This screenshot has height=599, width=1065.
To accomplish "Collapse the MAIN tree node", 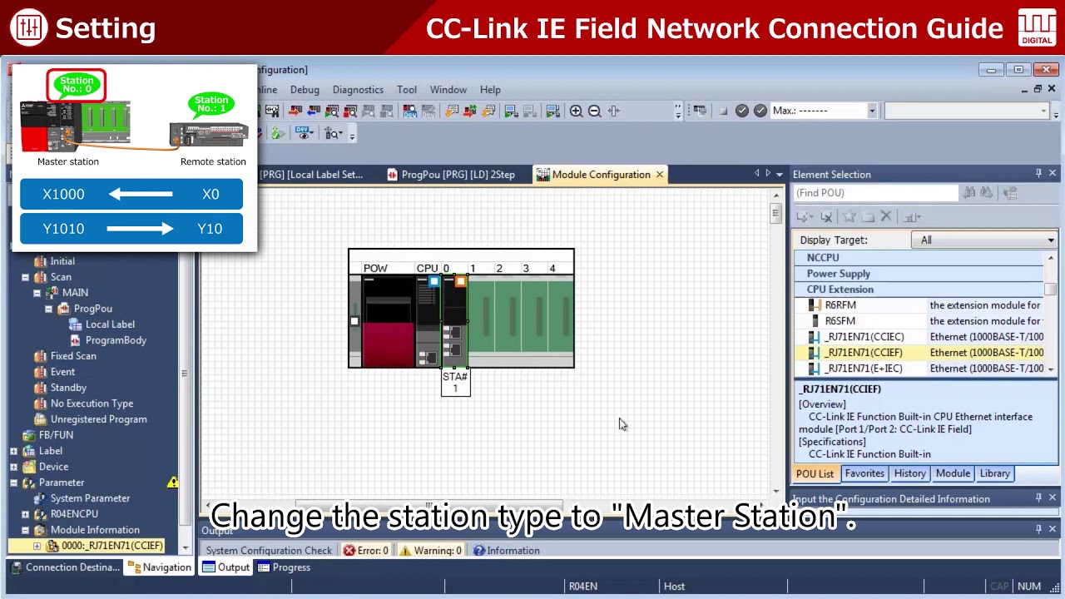I will (37, 293).
